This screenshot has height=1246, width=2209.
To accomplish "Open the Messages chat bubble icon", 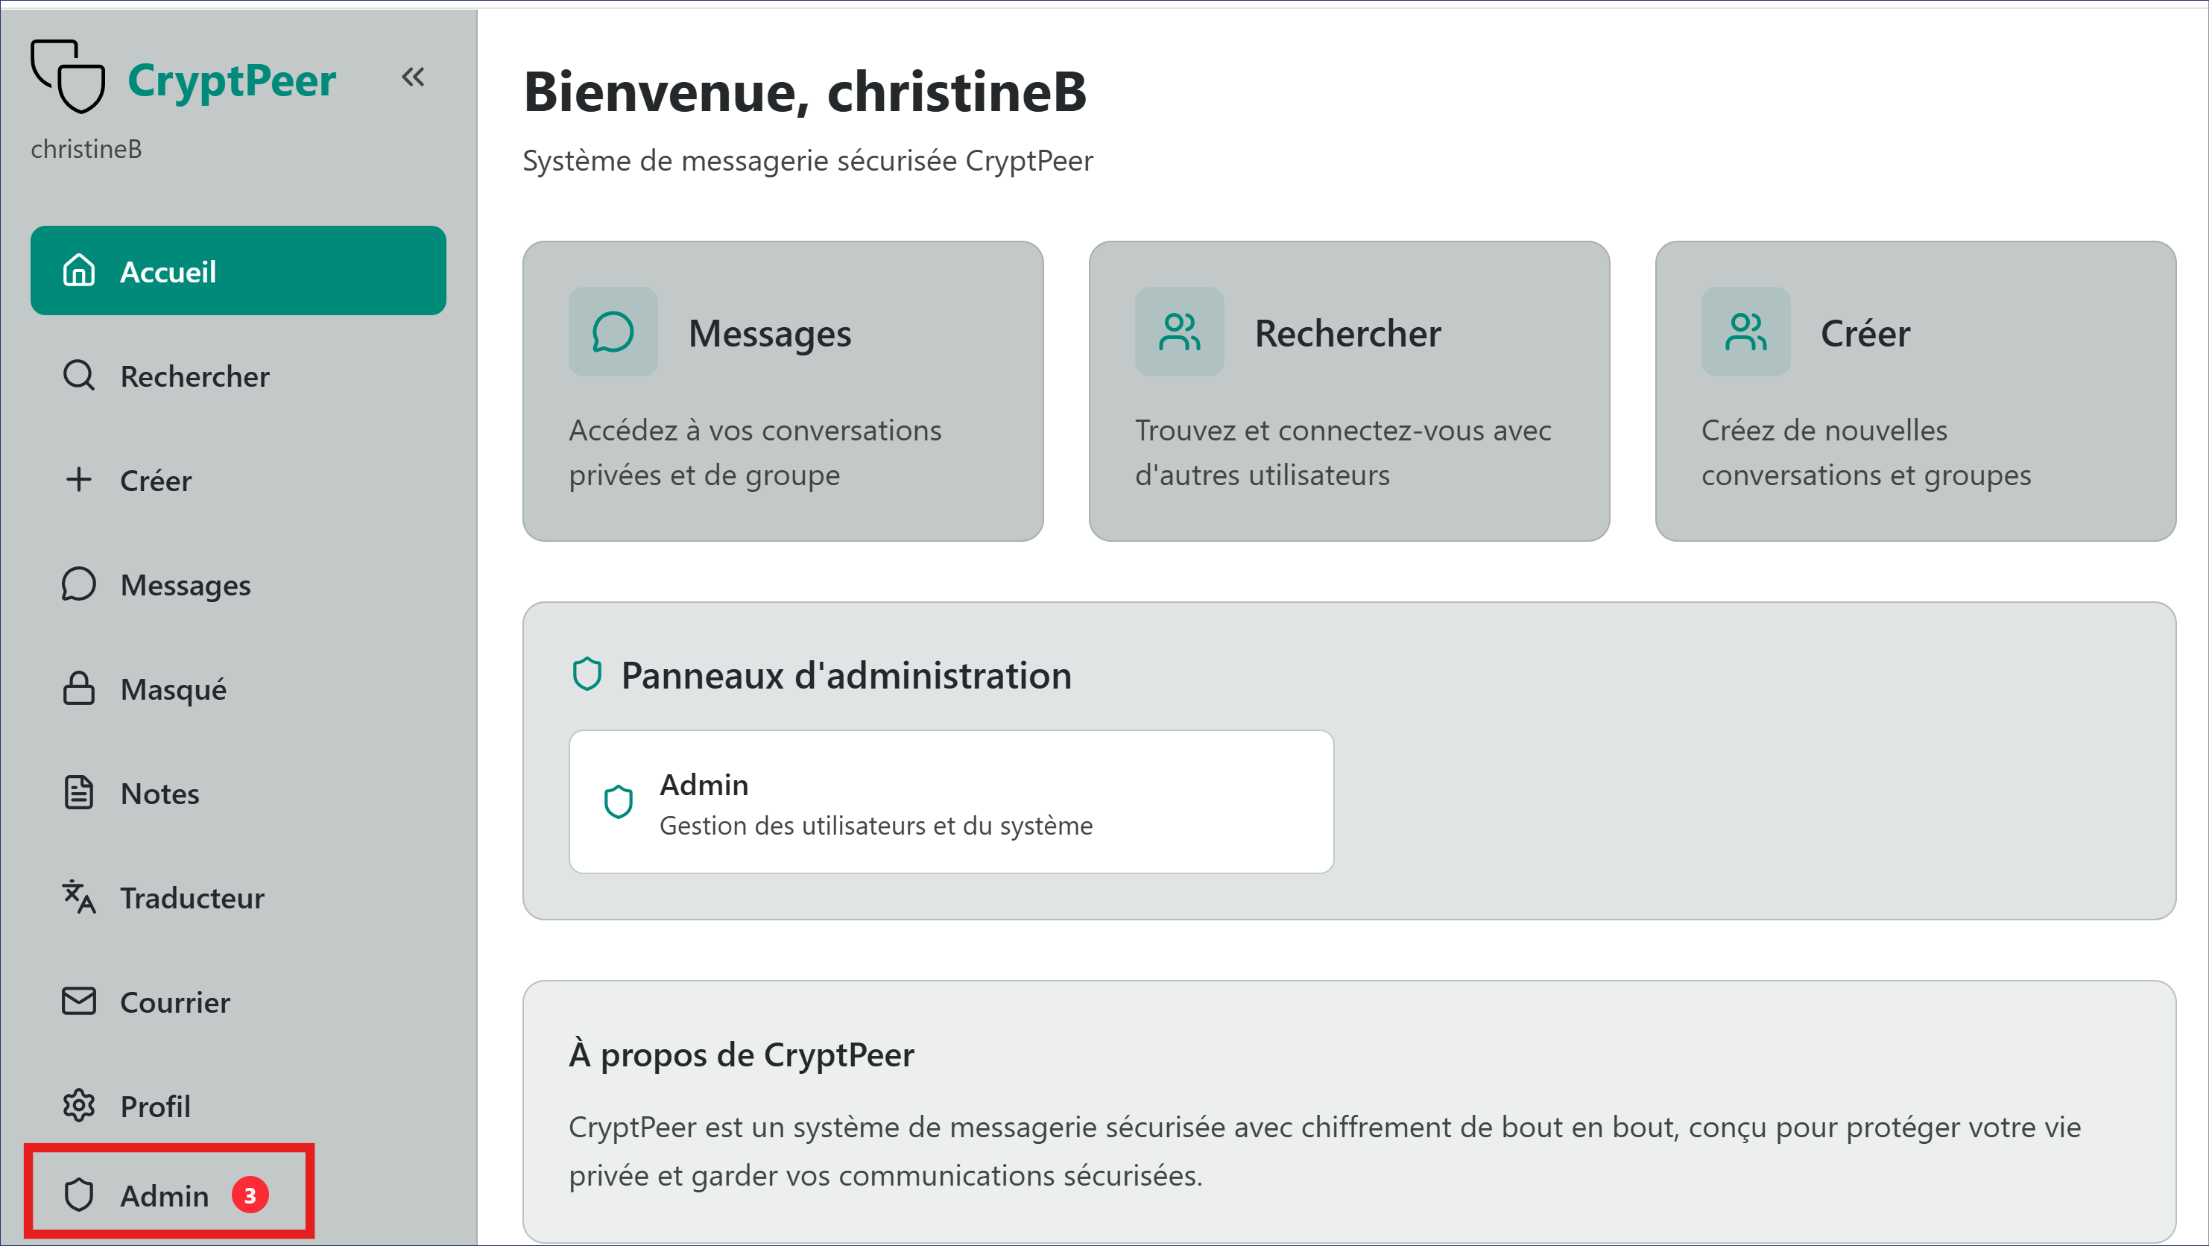I will click(79, 584).
